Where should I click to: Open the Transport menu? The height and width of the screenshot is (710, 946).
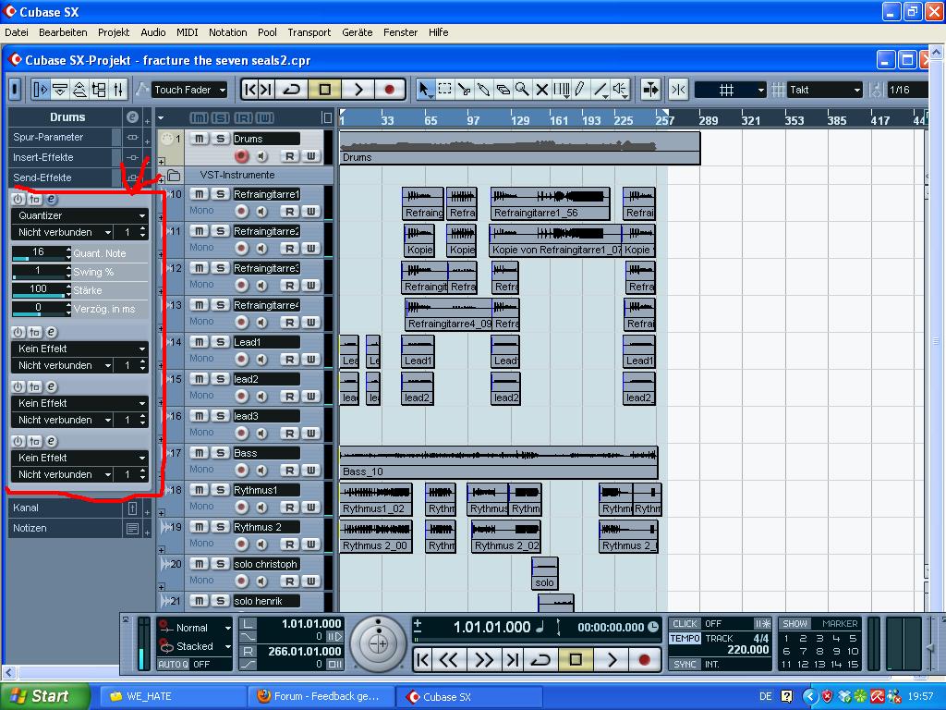point(309,32)
